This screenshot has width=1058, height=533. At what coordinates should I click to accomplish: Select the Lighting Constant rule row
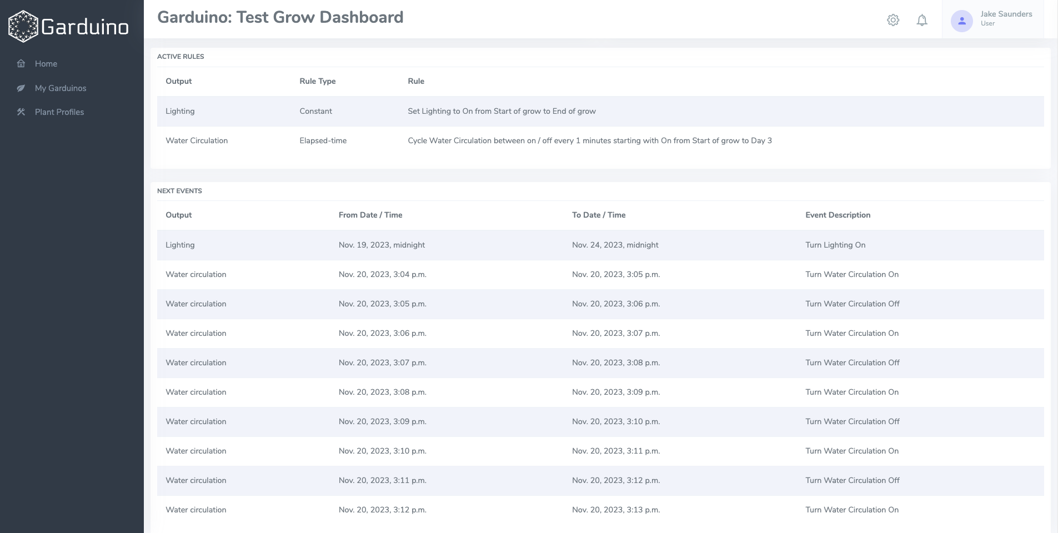(501, 111)
